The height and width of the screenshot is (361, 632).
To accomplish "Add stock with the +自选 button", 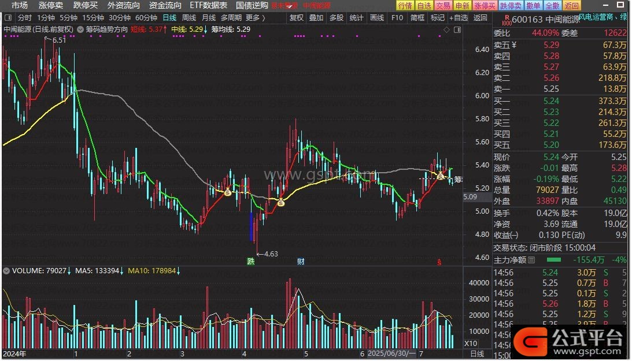I will tap(459, 18).
